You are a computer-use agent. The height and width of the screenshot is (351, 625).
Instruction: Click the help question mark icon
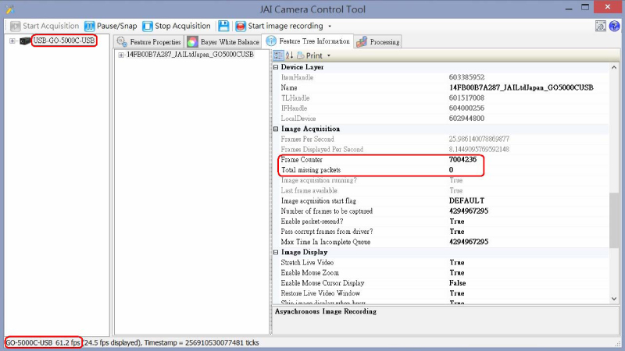click(614, 27)
